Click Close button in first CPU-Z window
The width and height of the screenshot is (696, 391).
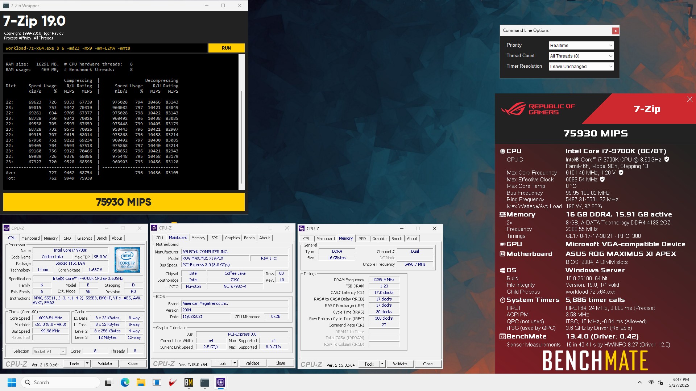[x=133, y=363]
